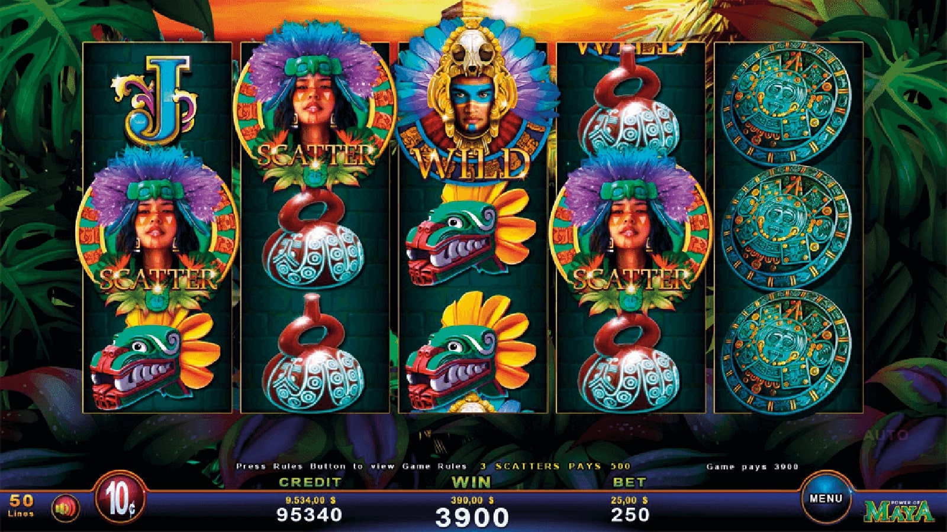The width and height of the screenshot is (947, 532).
Task: Open the MENU button
Action: point(826,498)
